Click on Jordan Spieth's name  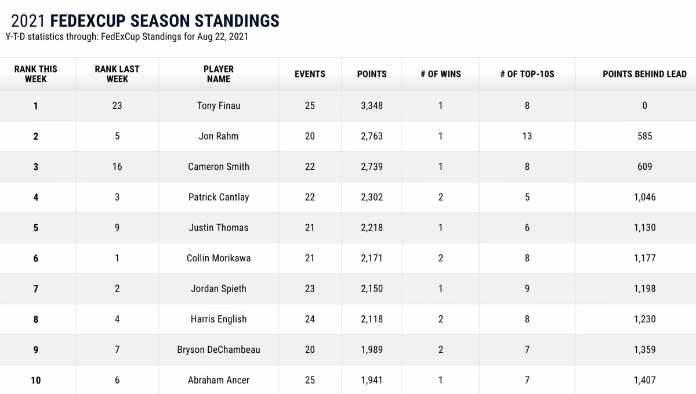pyautogui.click(x=219, y=289)
